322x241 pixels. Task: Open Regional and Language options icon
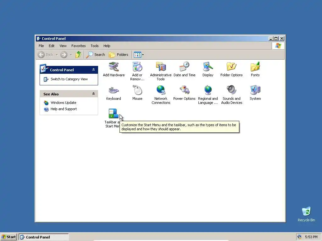tap(208, 95)
